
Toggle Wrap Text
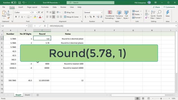pos(69,12)
